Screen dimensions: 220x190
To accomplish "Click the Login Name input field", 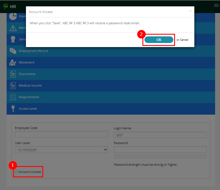I will [160, 135].
